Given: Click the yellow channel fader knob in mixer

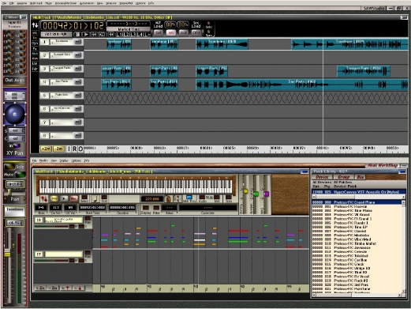Looking at the screenshot, I should click(7, 254).
